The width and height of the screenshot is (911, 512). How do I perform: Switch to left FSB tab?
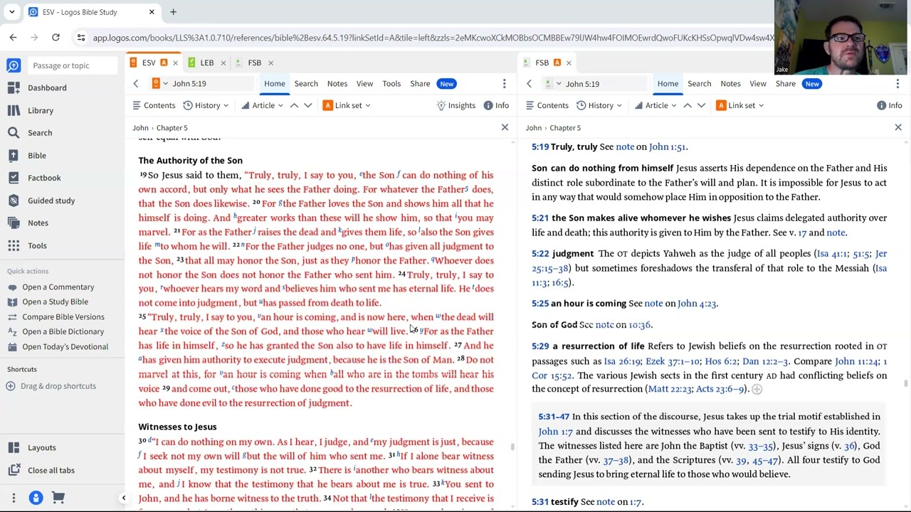pyautogui.click(x=254, y=63)
